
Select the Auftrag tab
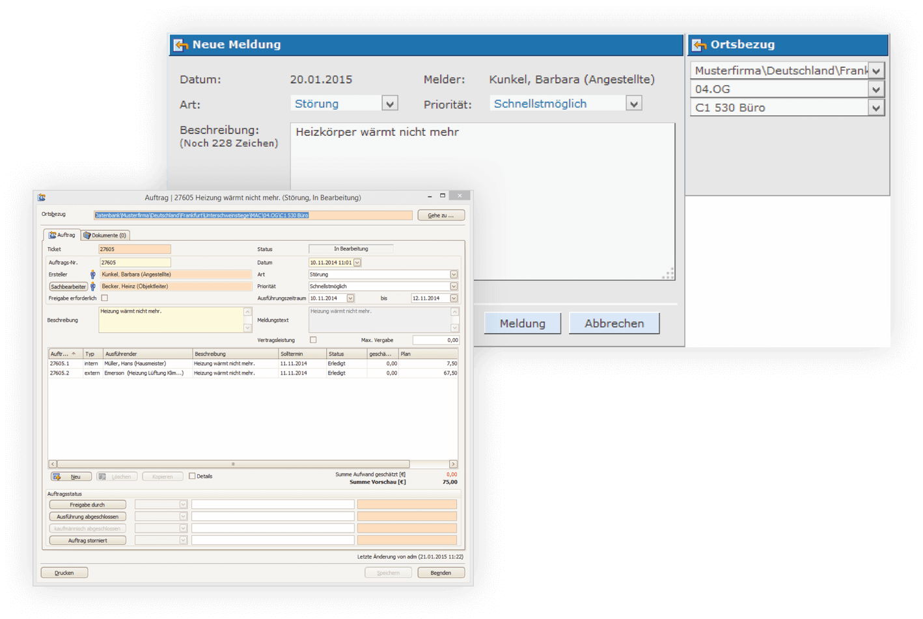pyautogui.click(x=62, y=235)
